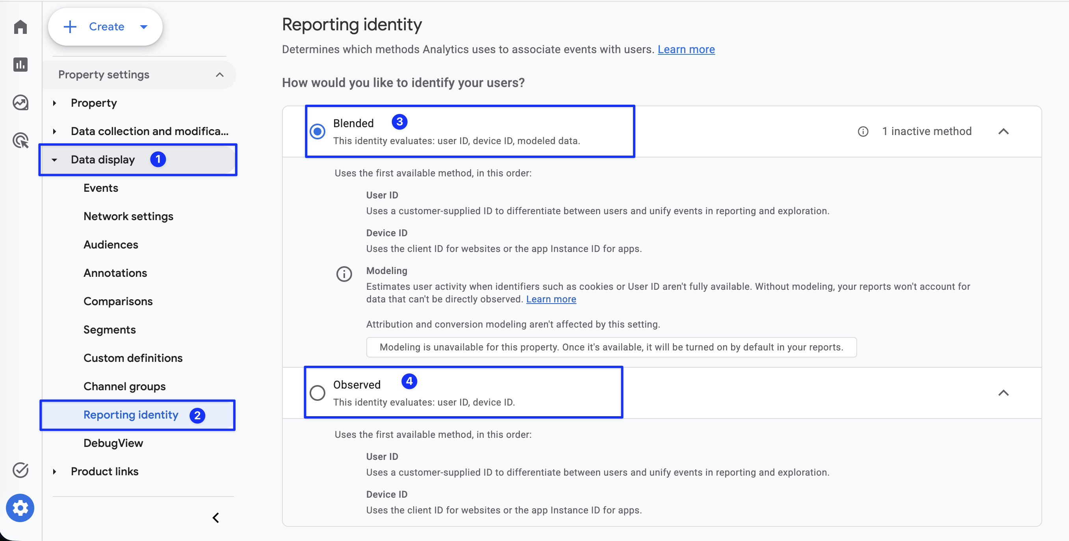Select the Blended radio button

pos(317,132)
